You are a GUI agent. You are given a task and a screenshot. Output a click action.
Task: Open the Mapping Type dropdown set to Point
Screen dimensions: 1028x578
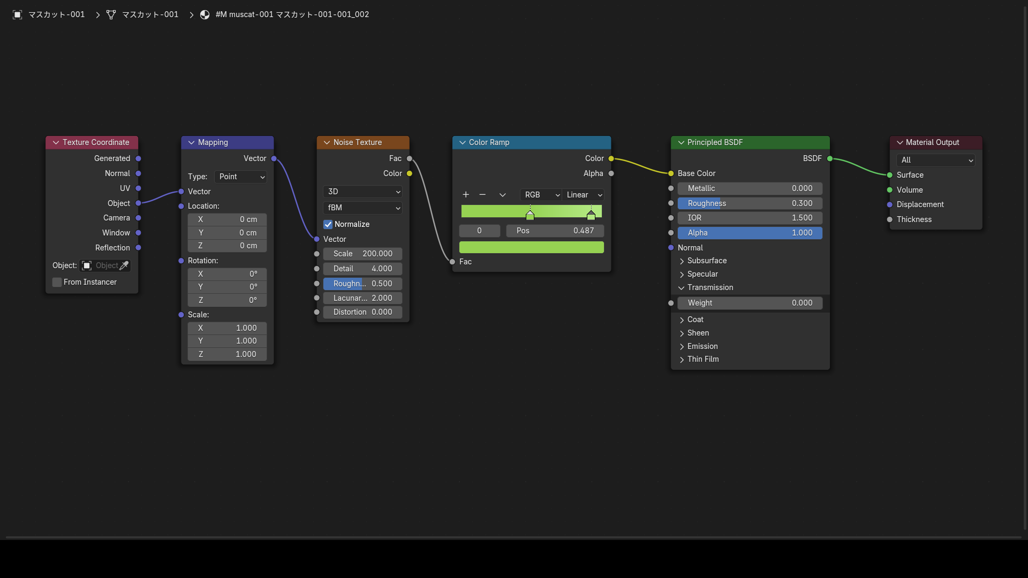tap(240, 177)
